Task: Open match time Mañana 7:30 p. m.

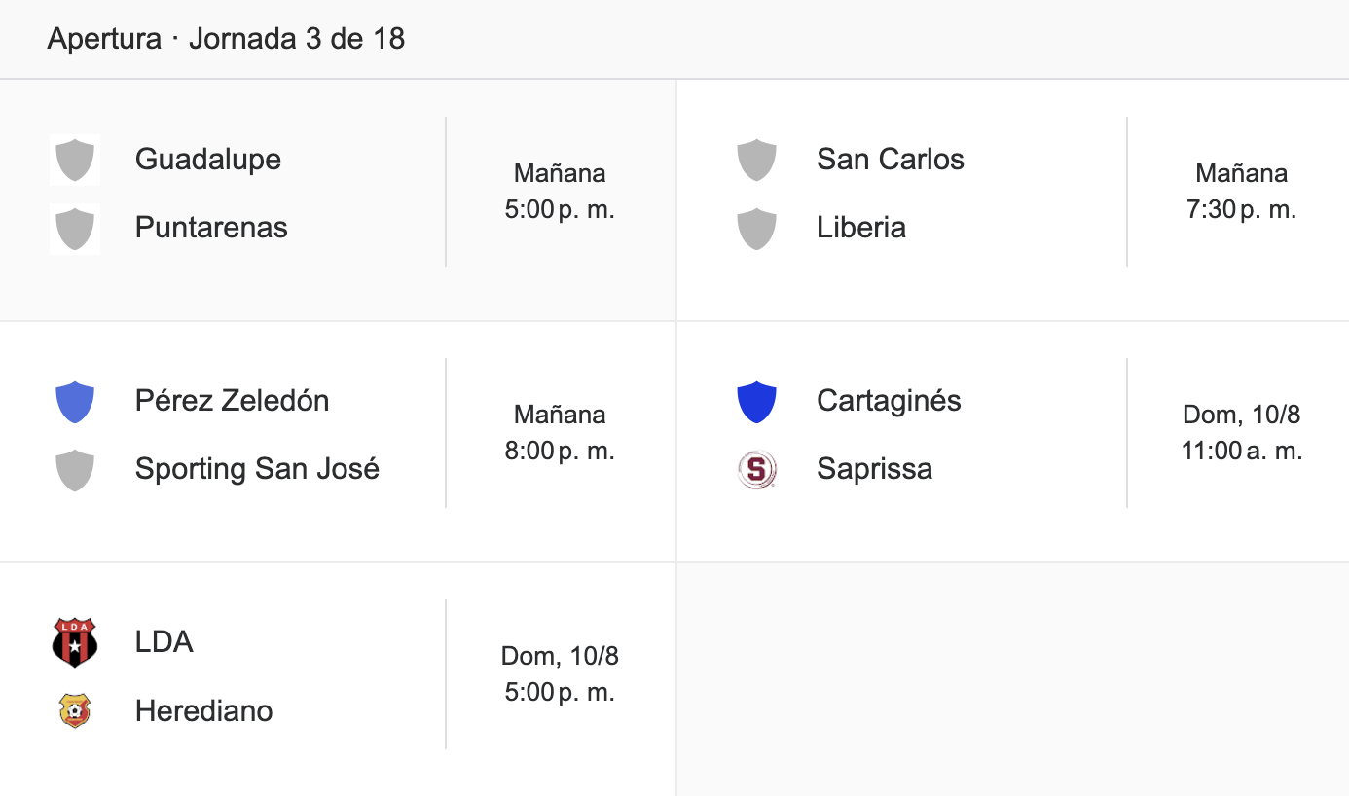Action: (x=1241, y=192)
